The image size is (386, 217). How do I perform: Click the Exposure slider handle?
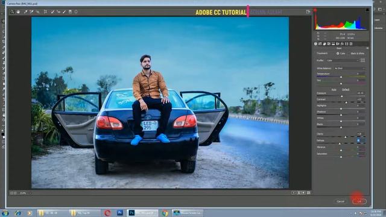342,96
